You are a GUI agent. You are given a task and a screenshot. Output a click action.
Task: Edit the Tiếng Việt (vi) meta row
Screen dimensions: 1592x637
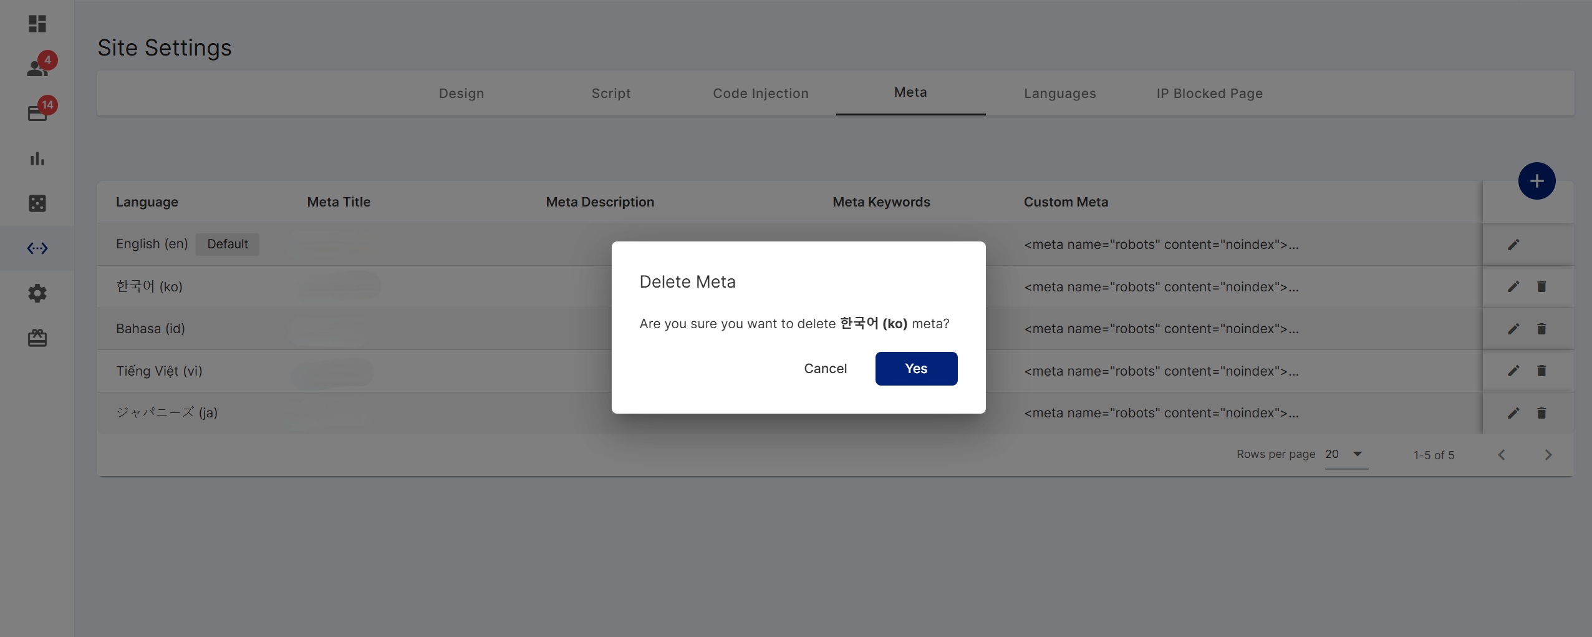click(x=1513, y=371)
